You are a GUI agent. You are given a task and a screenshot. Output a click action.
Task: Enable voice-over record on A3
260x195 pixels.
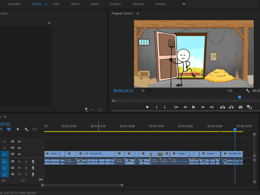click(x=33, y=174)
